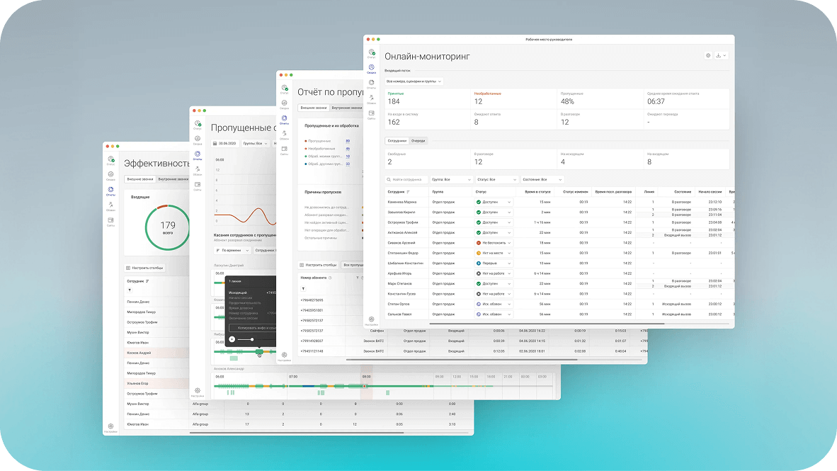
Task: Open Необработанные count link 46
Action: [348, 149]
